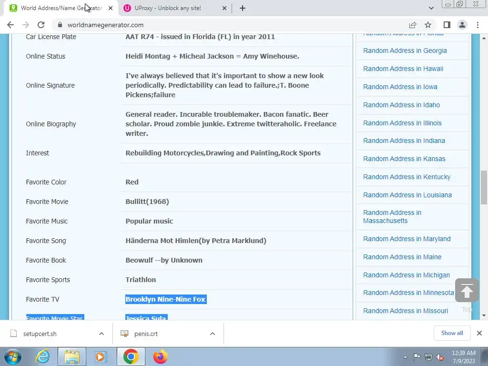
Task: Click the padlock site info icon
Action: click(x=61, y=25)
